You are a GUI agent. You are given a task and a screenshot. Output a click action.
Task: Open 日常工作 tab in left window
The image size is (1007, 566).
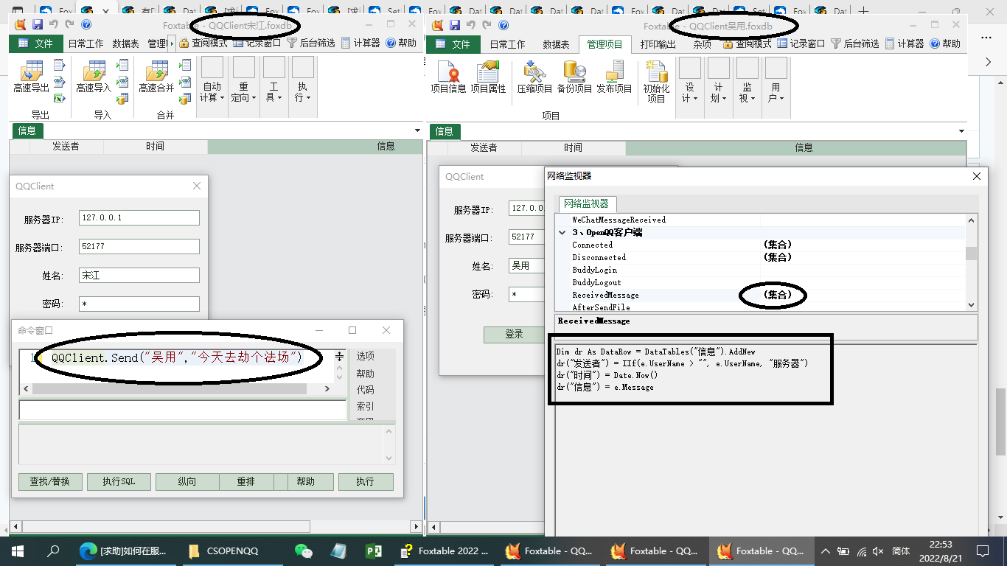coord(86,43)
